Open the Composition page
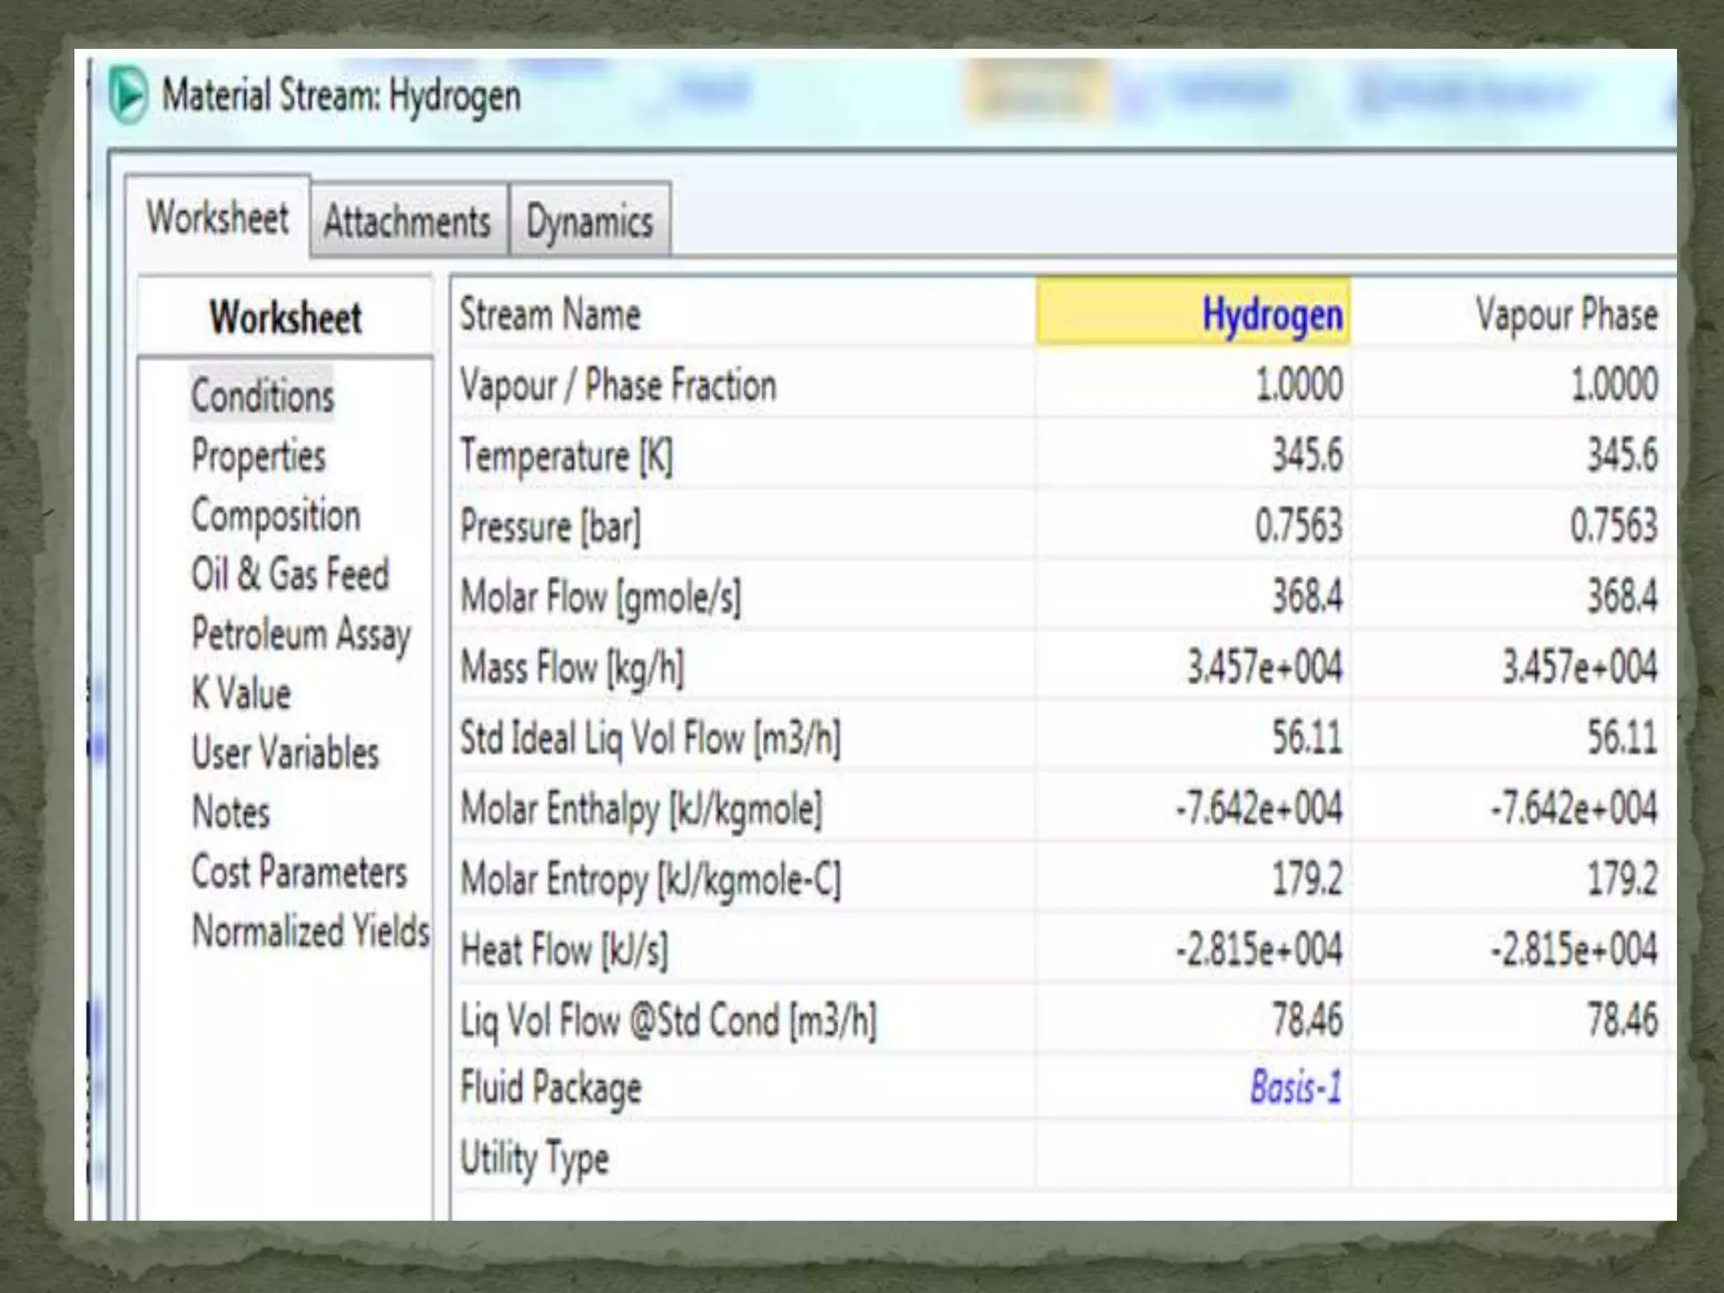 [x=276, y=515]
